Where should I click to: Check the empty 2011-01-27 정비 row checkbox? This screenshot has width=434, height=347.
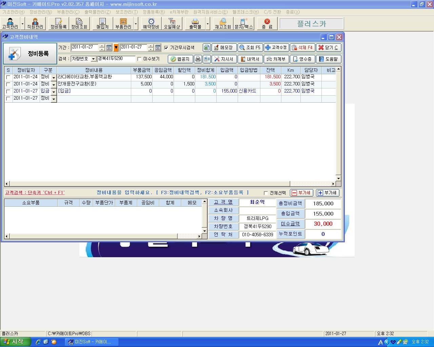tap(8, 99)
